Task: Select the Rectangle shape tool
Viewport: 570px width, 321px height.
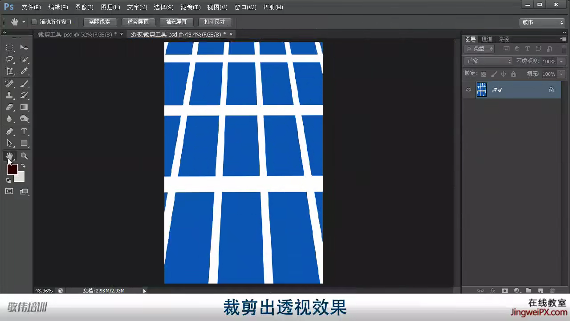Action: 24,144
